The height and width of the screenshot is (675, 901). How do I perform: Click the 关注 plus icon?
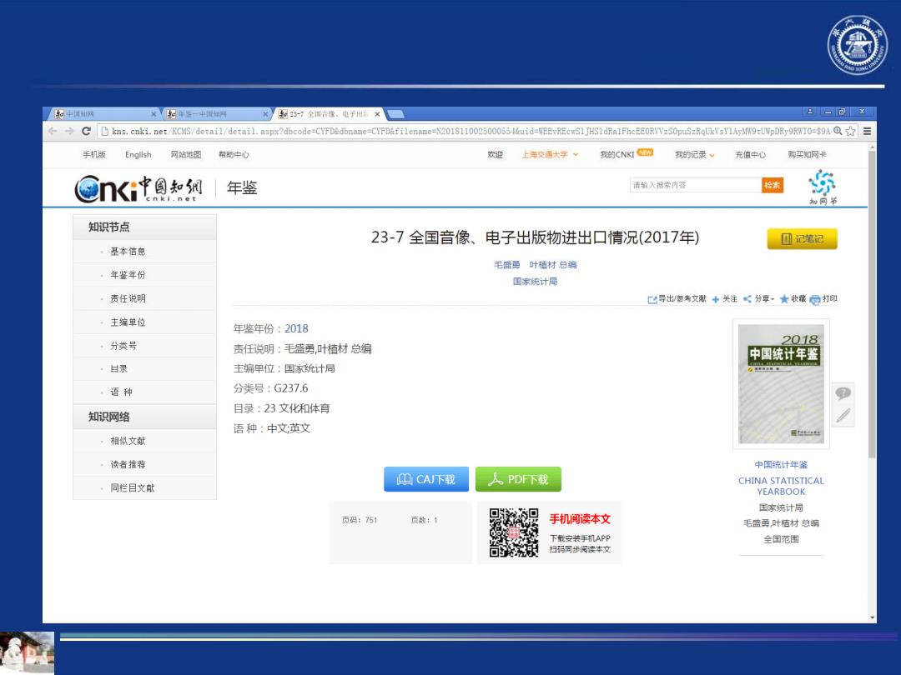tap(716, 299)
